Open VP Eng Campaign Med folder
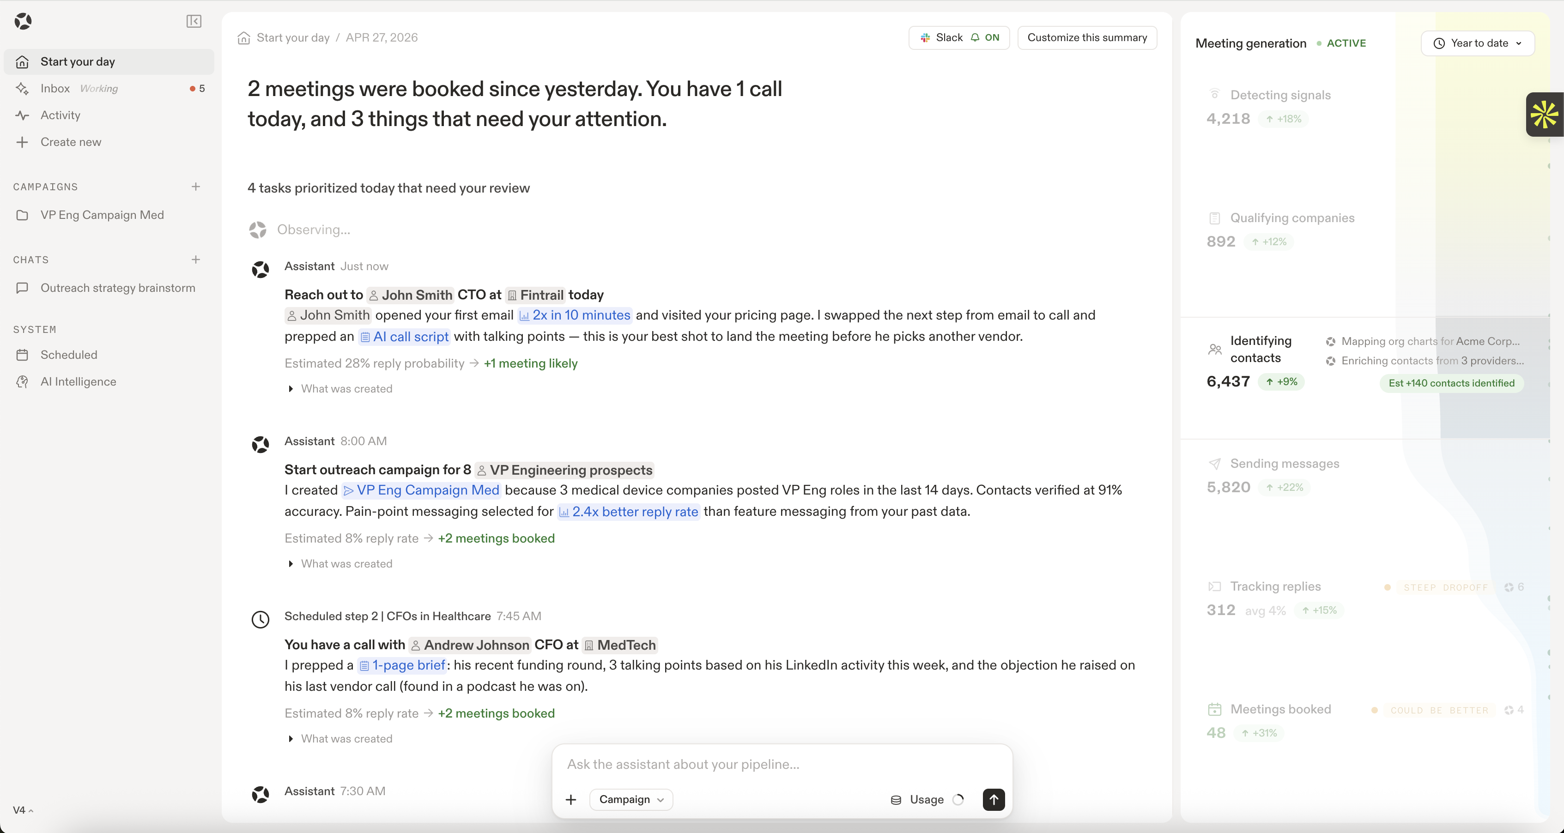The width and height of the screenshot is (1564, 833). point(109,215)
